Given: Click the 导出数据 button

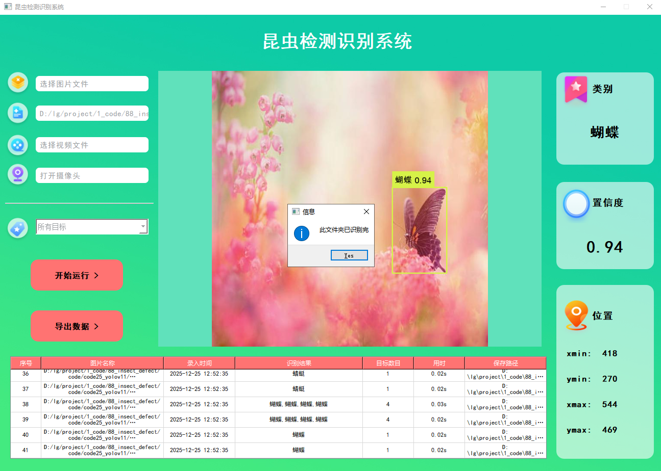Looking at the screenshot, I should [77, 326].
